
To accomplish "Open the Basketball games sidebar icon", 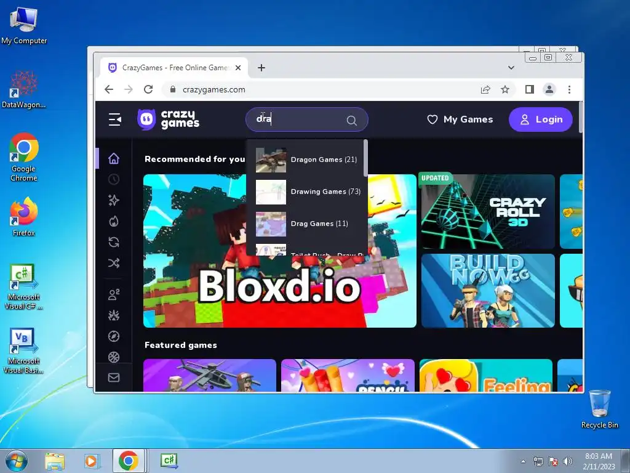I will [x=114, y=357].
